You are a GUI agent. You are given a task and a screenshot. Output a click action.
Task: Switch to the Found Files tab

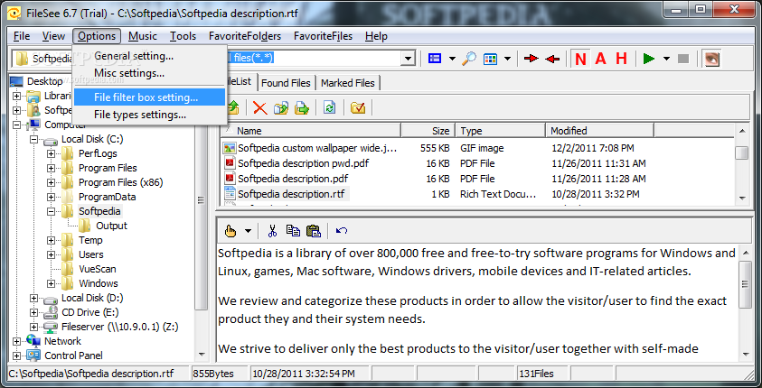286,83
